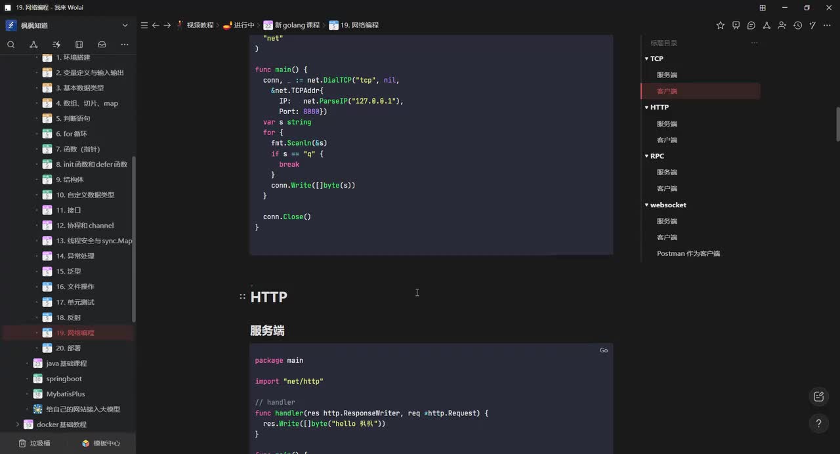Viewport: 840px width, 454px height.
Task: Open the 枫枫知道 workspace dropdown
Action: [125, 26]
